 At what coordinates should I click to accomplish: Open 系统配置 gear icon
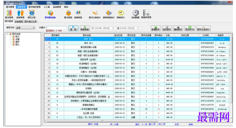click(x=136, y=14)
